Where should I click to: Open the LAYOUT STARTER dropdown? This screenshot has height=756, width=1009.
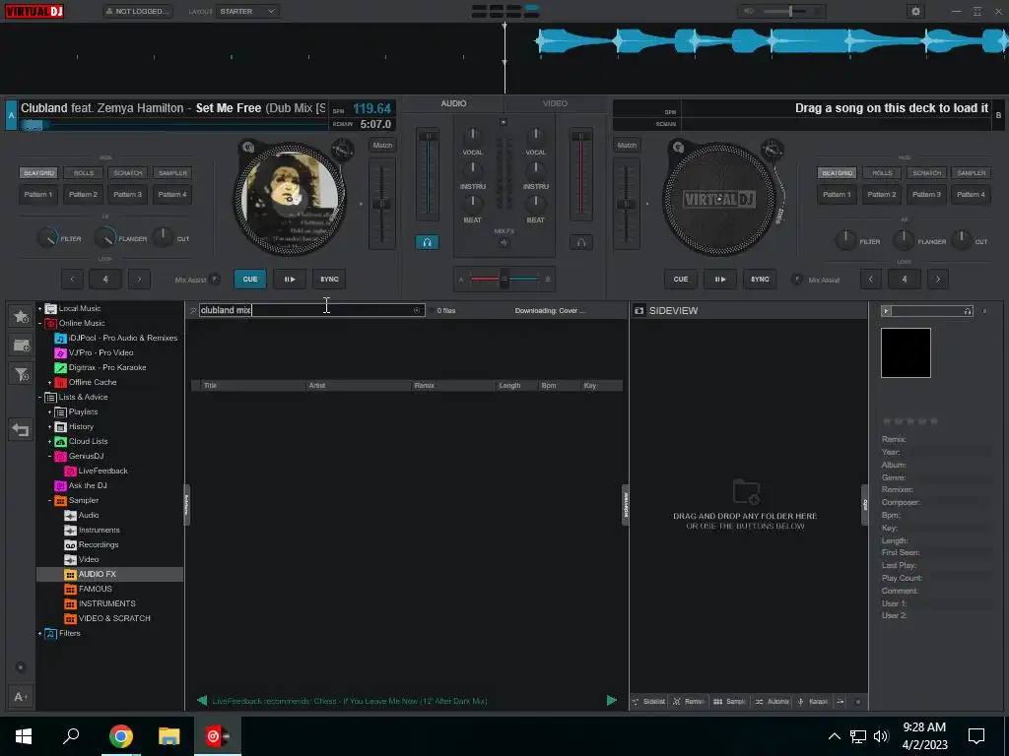pyautogui.click(x=247, y=12)
